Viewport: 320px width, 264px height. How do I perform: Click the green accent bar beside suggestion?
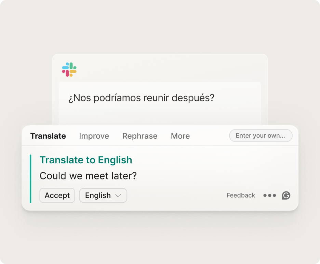coord(30,178)
